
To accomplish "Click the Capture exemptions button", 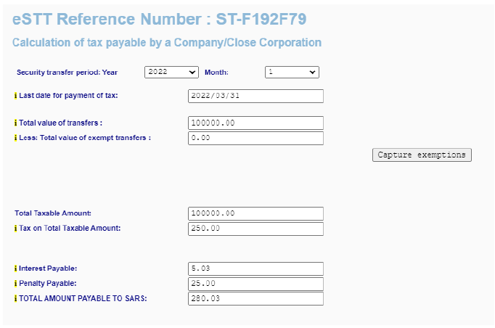I will click(x=422, y=155).
